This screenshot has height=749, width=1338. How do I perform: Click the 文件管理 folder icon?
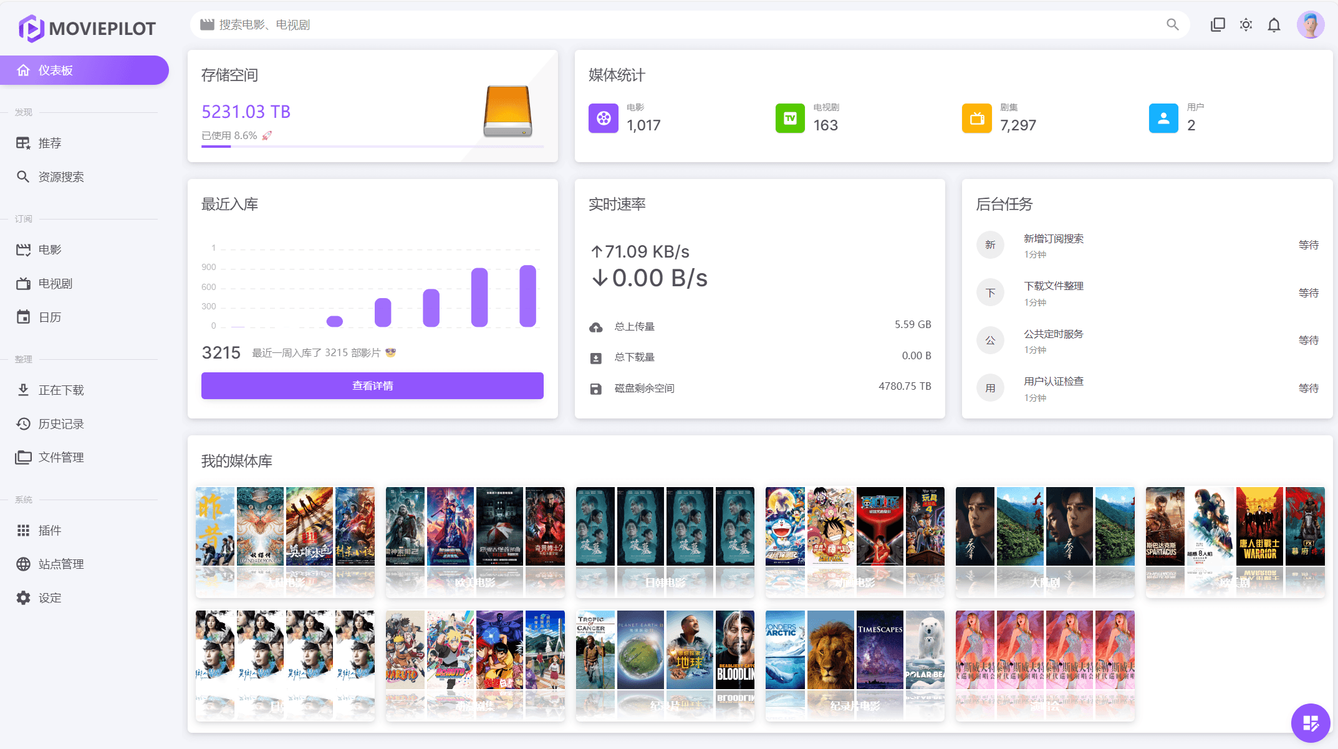point(23,457)
